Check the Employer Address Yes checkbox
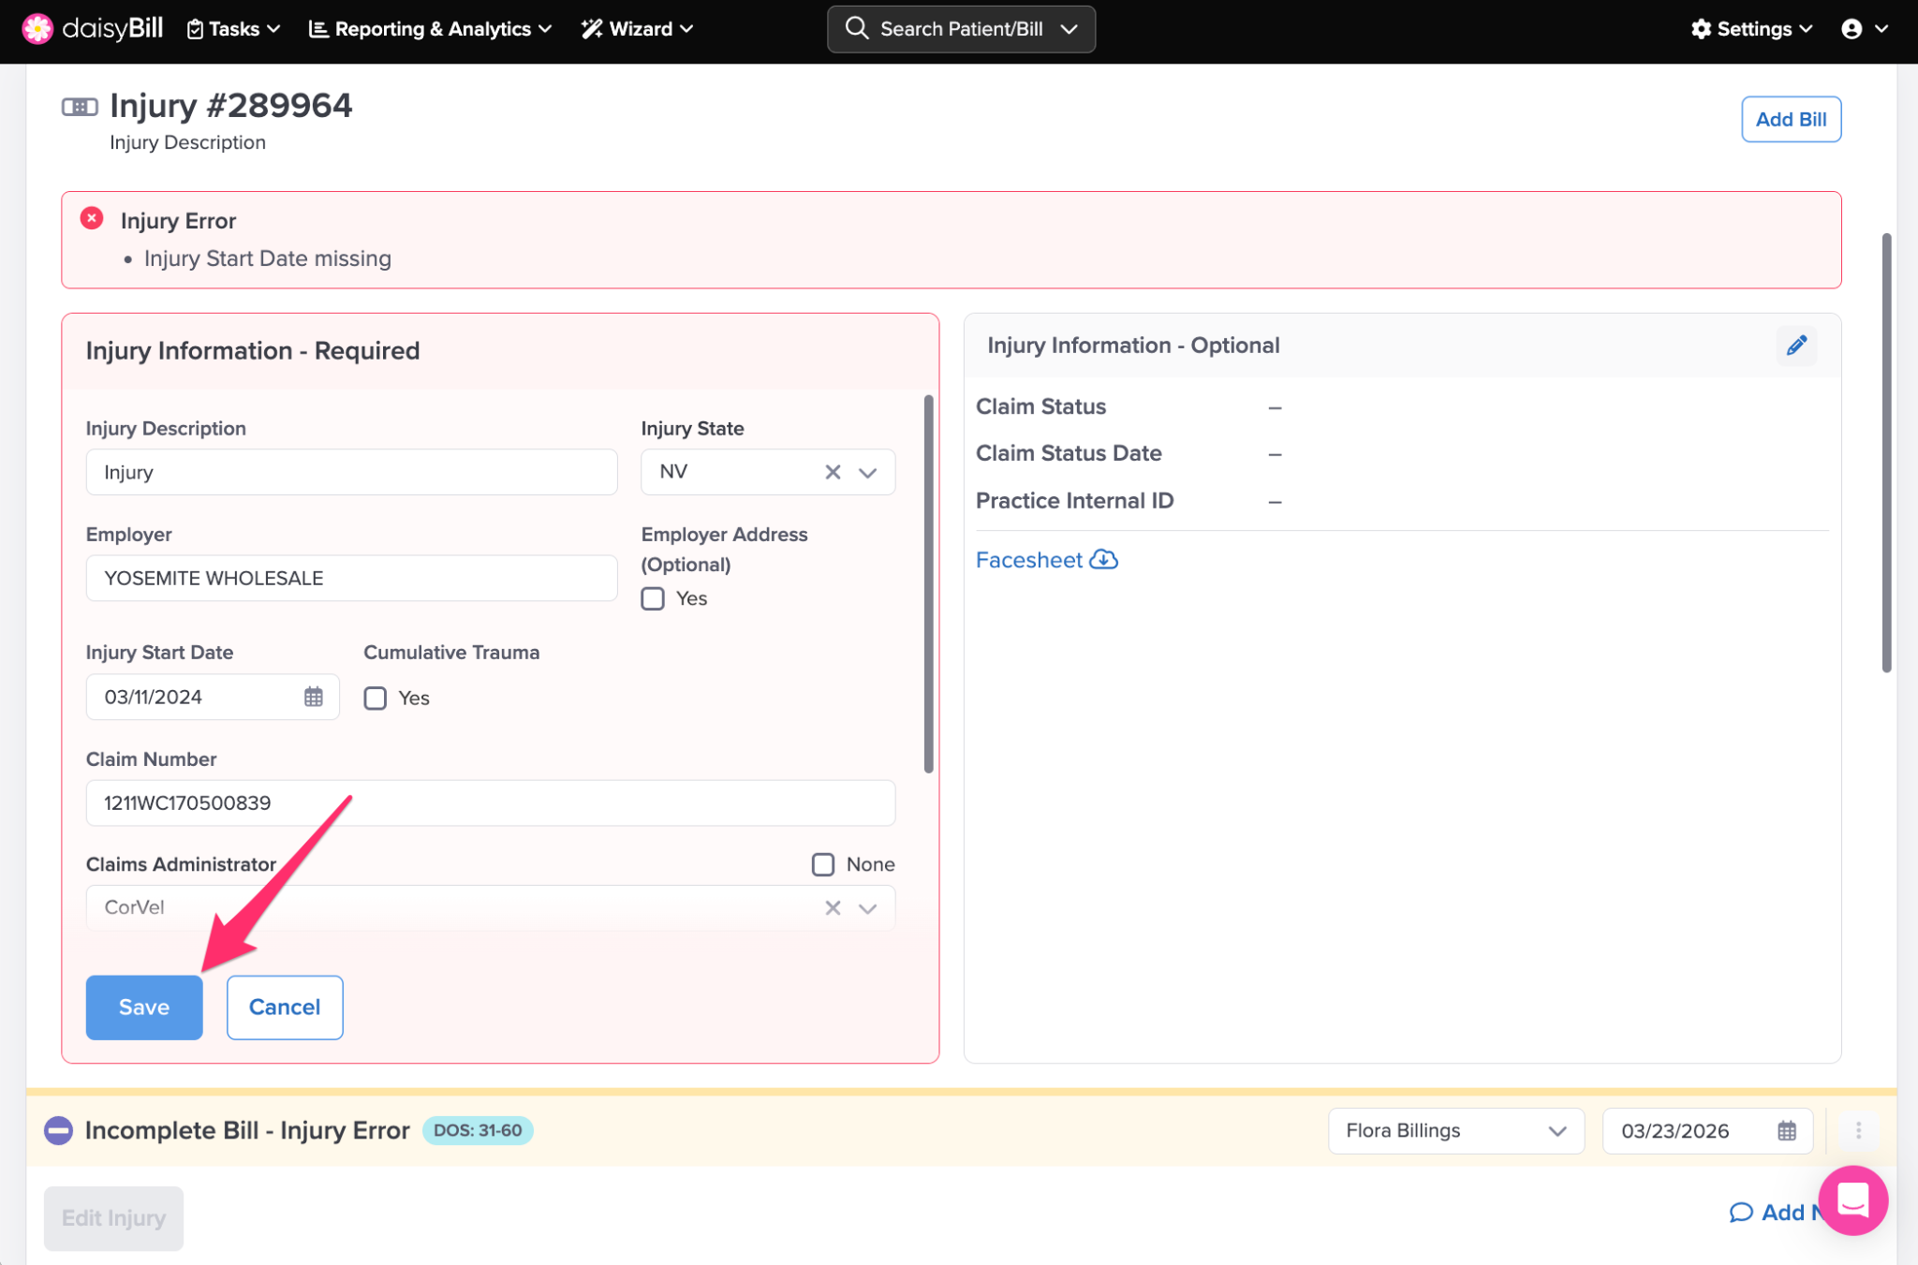This screenshot has width=1918, height=1265. 653,598
